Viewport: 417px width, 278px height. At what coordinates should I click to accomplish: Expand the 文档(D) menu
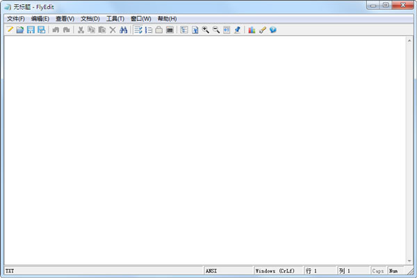tap(90, 18)
